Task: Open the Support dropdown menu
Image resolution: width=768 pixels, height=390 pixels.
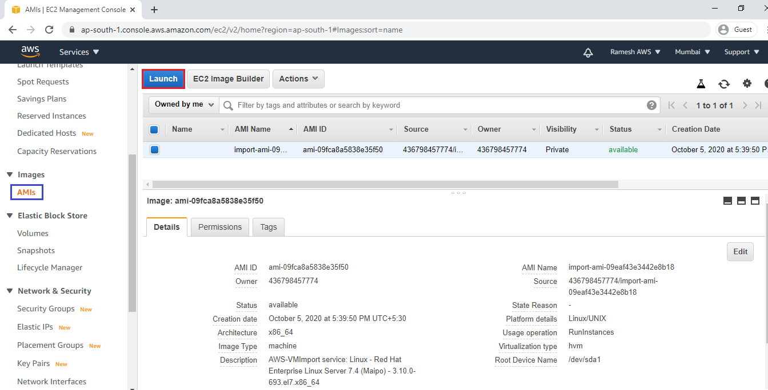Action: click(x=741, y=52)
